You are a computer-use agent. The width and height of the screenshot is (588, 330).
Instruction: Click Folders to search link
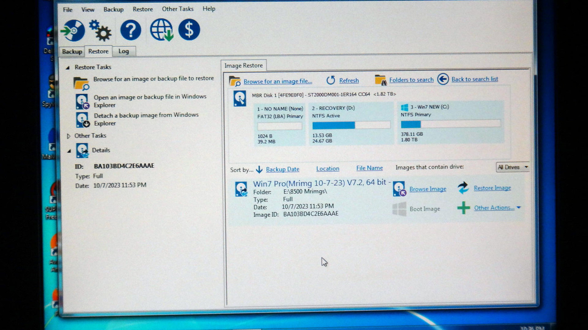[x=411, y=80]
